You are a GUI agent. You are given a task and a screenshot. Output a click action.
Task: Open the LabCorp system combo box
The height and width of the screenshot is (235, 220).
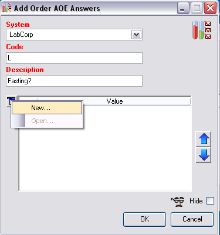pyautogui.click(x=74, y=35)
